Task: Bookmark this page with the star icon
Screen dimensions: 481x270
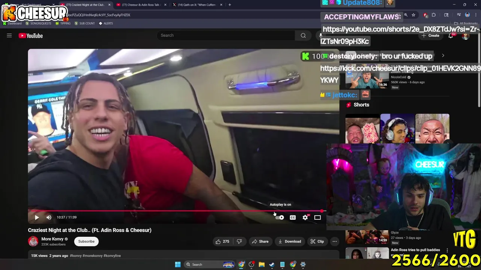Action: [413, 15]
